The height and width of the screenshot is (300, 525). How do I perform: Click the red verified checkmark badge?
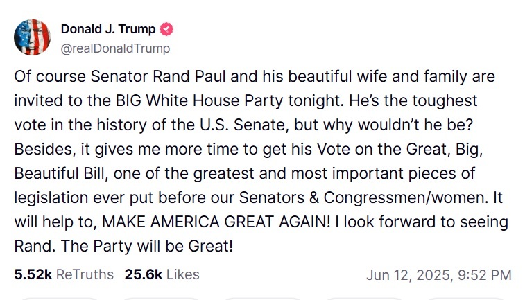(x=166, y=29)
